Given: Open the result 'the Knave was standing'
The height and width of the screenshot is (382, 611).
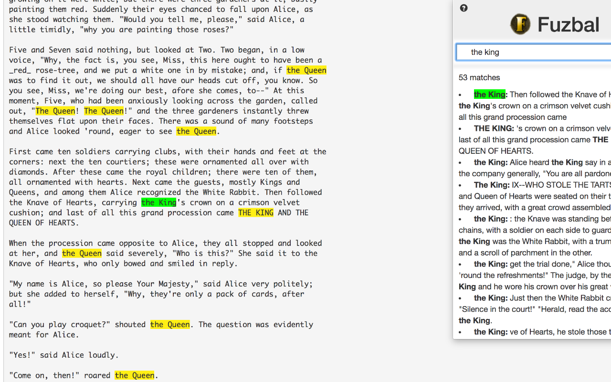Looking at the screenshot, I should pyautogui.click(x=535, y=235).
